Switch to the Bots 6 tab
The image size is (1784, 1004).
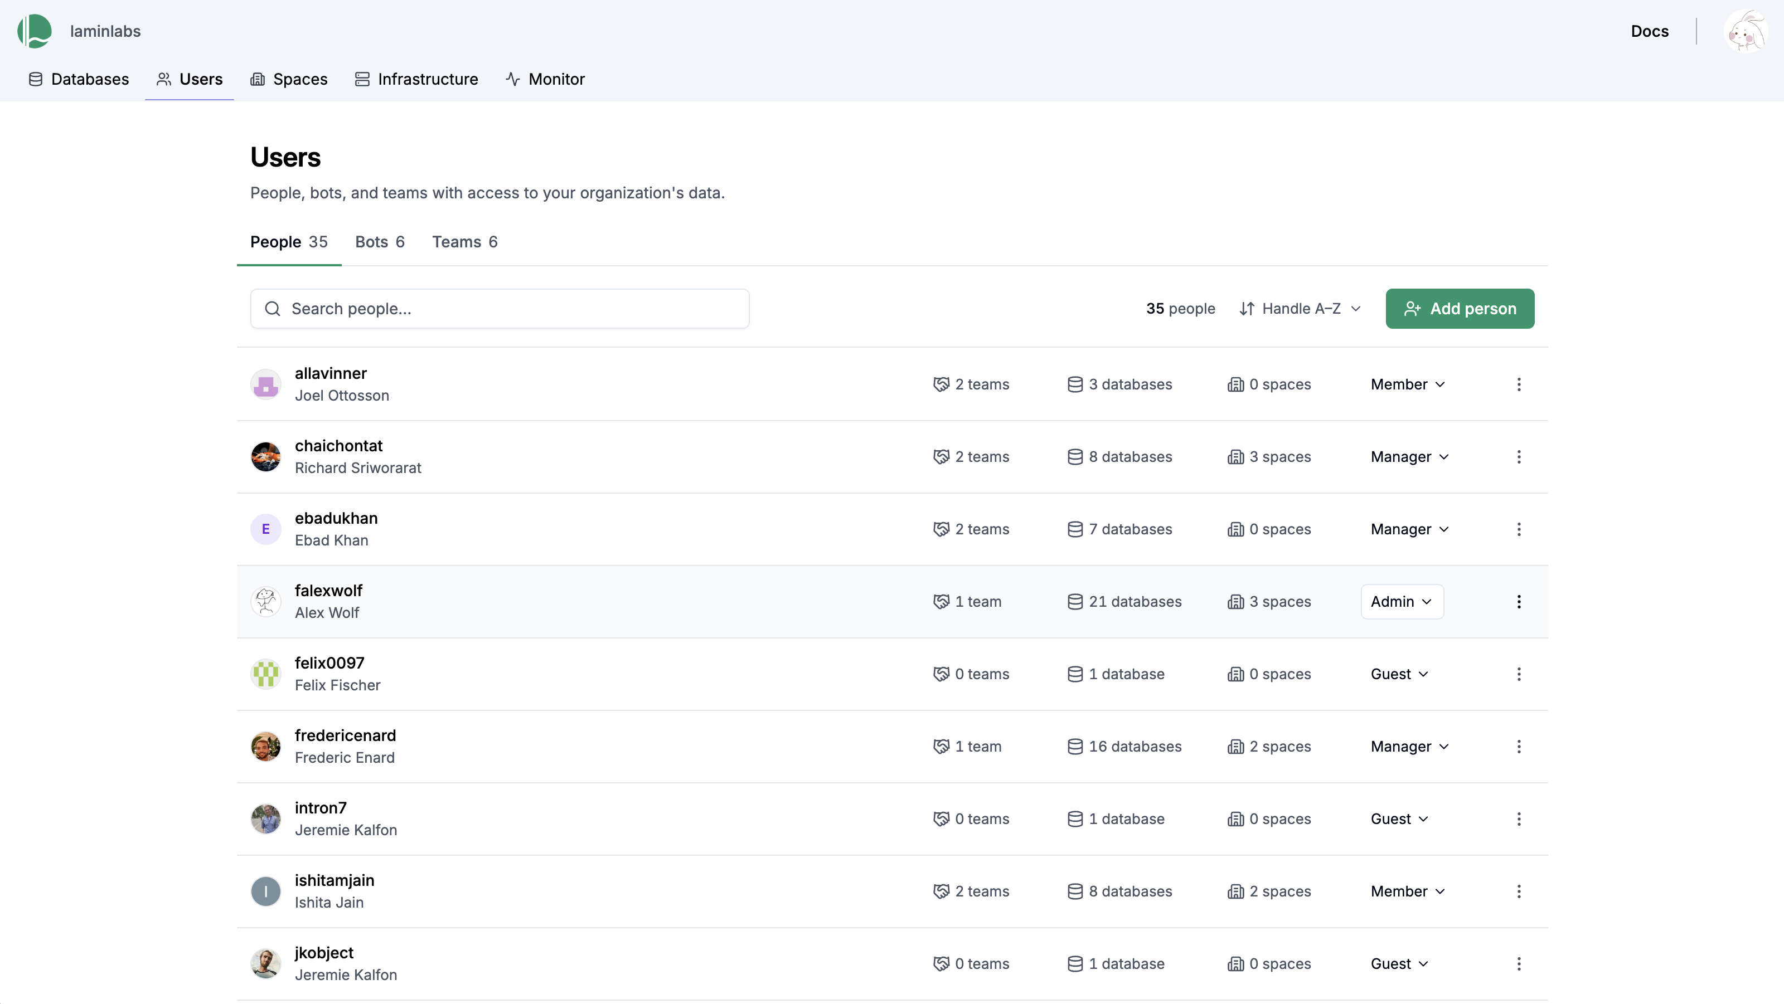(380, 241)
